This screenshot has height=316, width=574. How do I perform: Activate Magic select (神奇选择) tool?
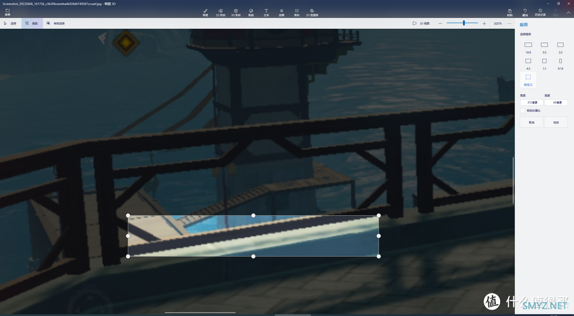click(55, 23)
